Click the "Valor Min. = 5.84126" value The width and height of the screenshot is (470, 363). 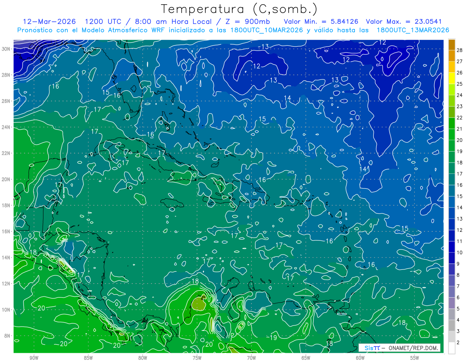tap(321, 22)
